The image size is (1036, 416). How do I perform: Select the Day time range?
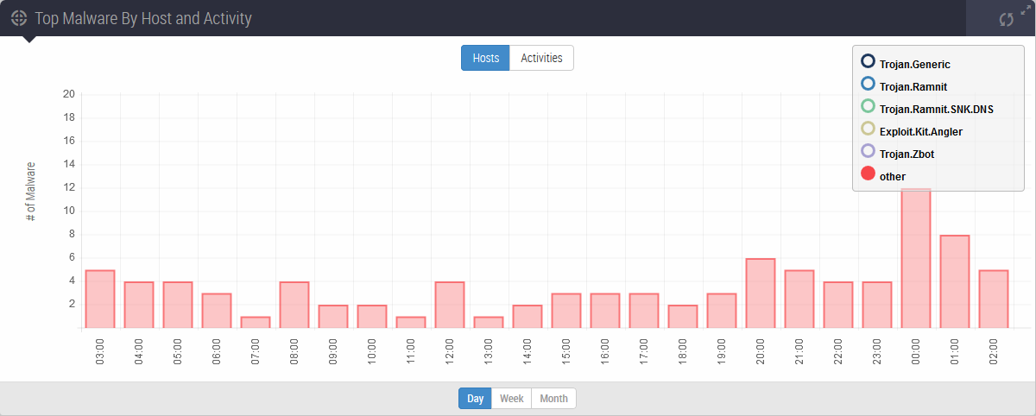click(475, 399)
